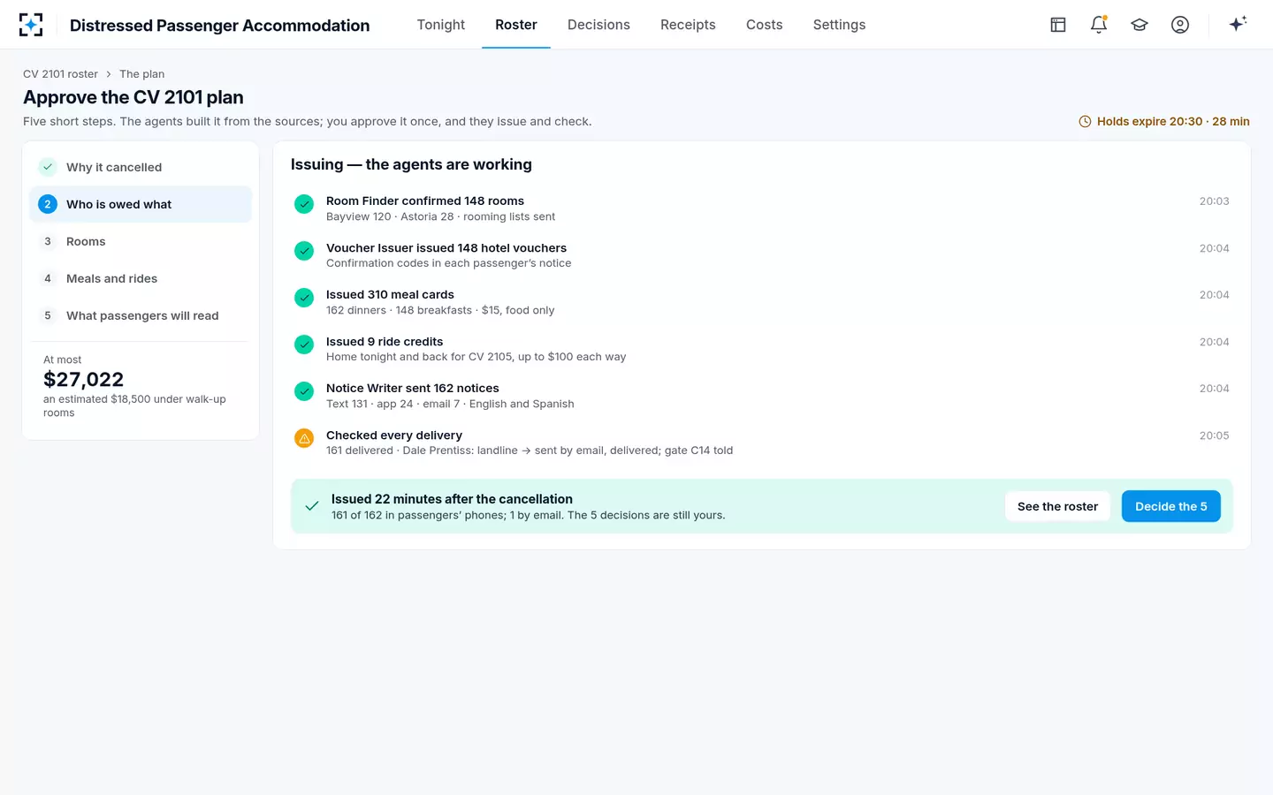This screenshot has width=1273, height=795.
Task: Click the app logo icon
Action: (x=31, y=25)
